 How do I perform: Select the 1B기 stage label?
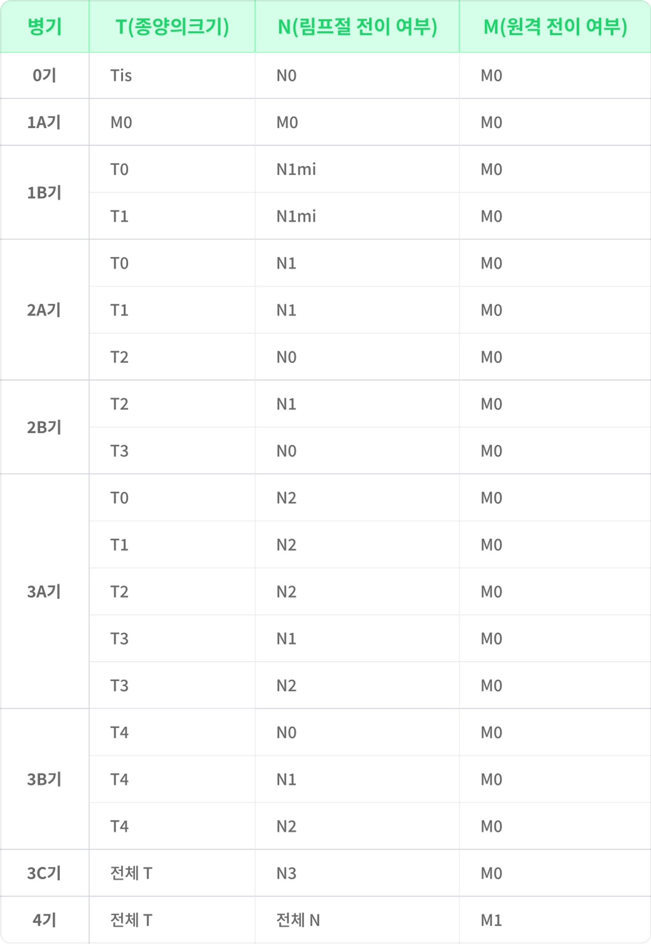point(44,192)
